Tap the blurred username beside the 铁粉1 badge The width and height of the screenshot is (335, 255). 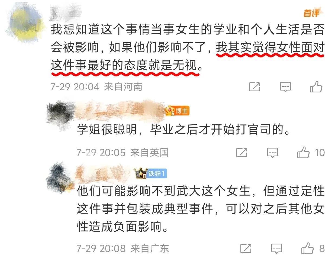(x=104, y=173)
